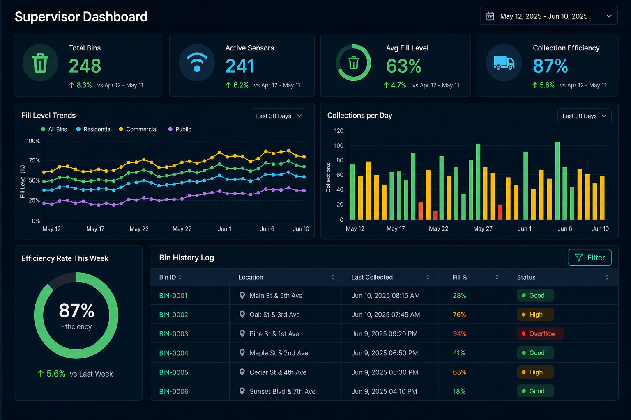Open BIN-0004 link
The width and height of the screenshot is (631, 420).
point(174,353)
